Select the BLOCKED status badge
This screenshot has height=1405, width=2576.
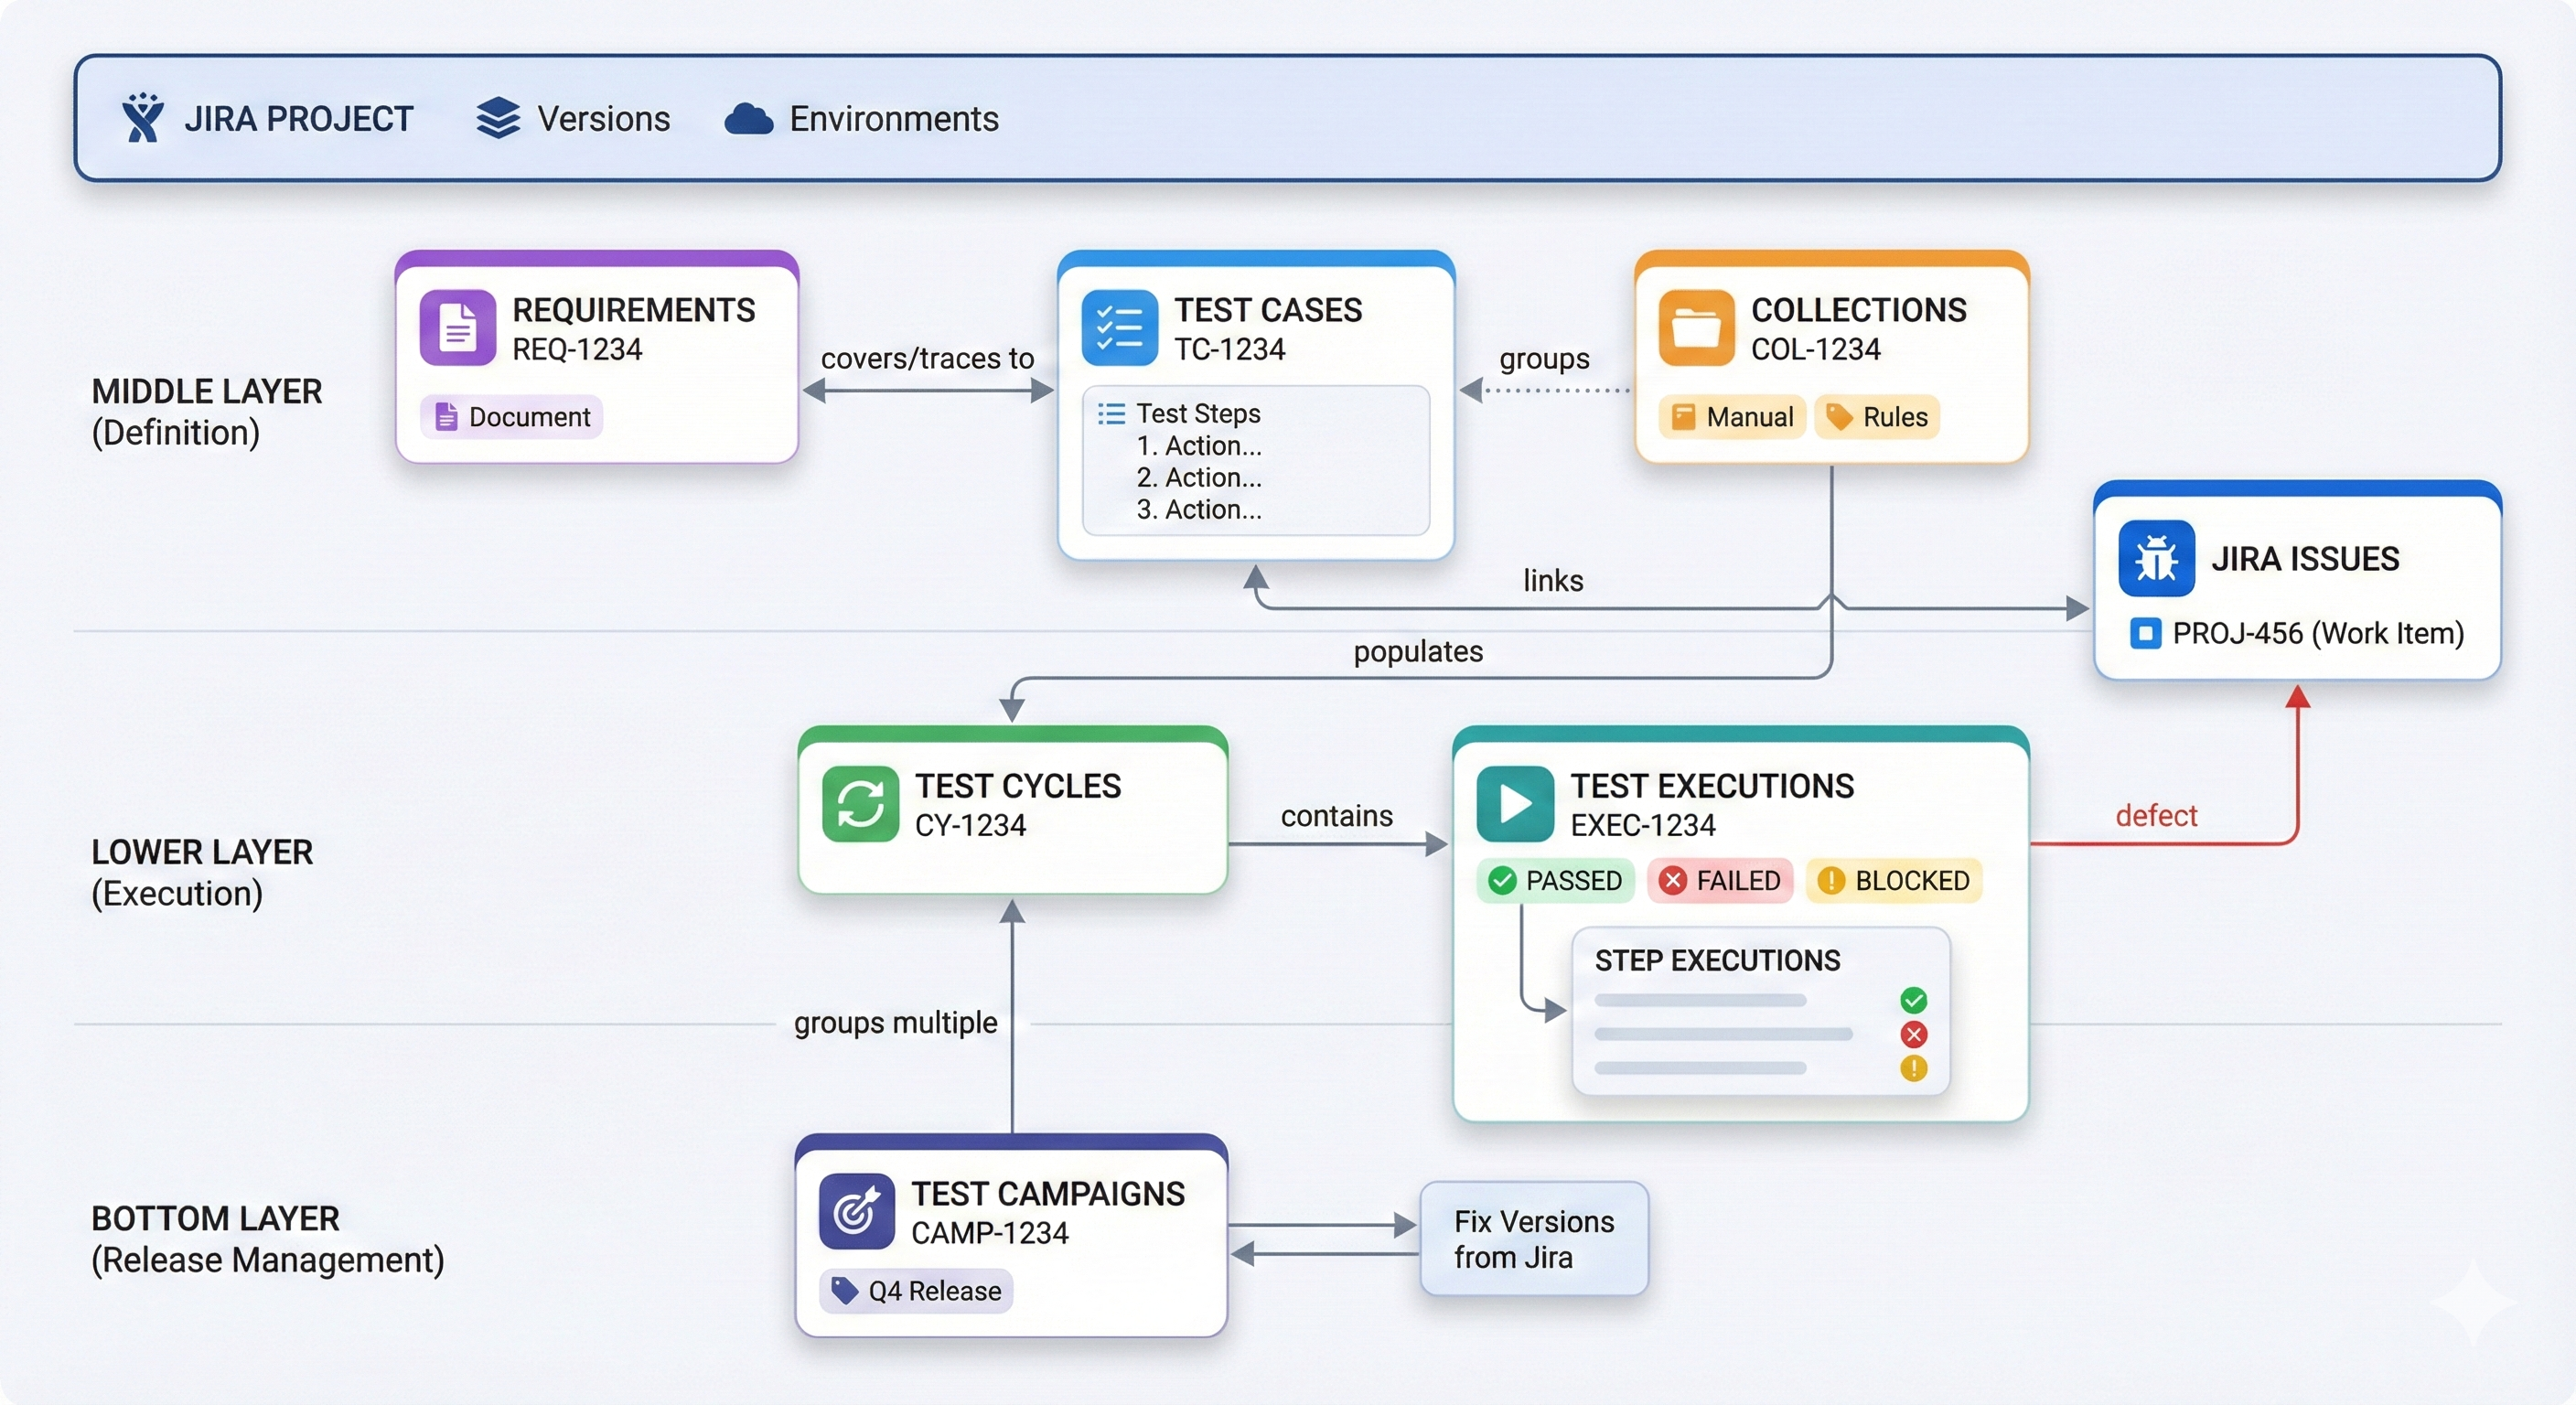pos(1894,880)
